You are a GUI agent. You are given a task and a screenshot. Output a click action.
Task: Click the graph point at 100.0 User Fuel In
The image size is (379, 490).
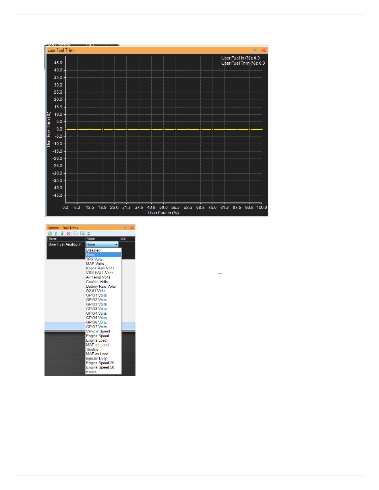(x=262, y=129)
